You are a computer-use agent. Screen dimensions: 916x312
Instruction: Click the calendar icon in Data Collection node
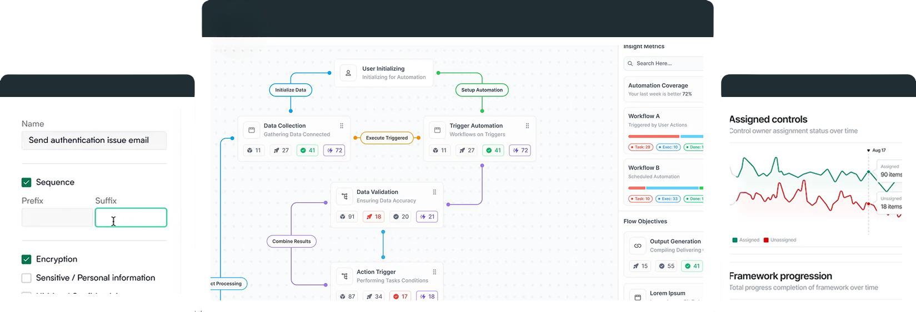252,130
